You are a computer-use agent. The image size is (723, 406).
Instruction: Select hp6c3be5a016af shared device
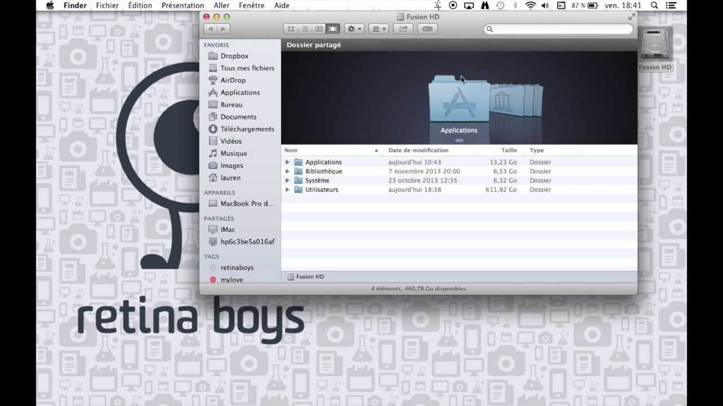click(247, 242)
